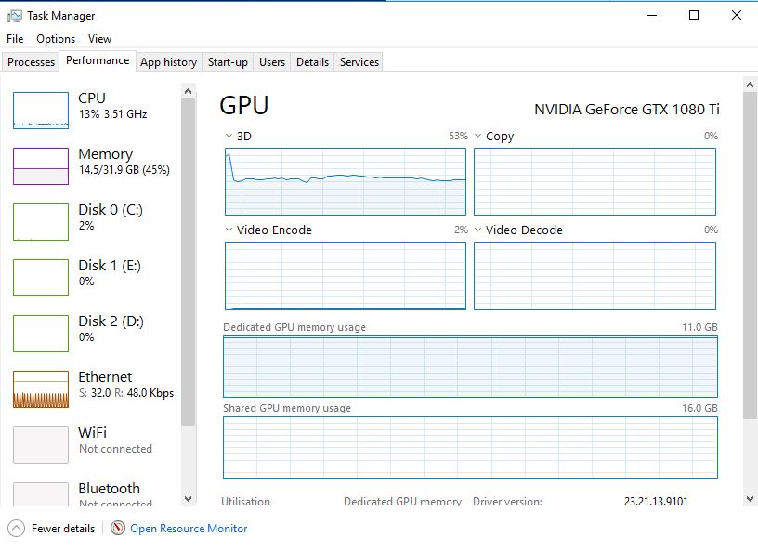Open the Copy engine dropdown chevron
The height and width of the screenshot is (551, 758).
coord(477,136)
